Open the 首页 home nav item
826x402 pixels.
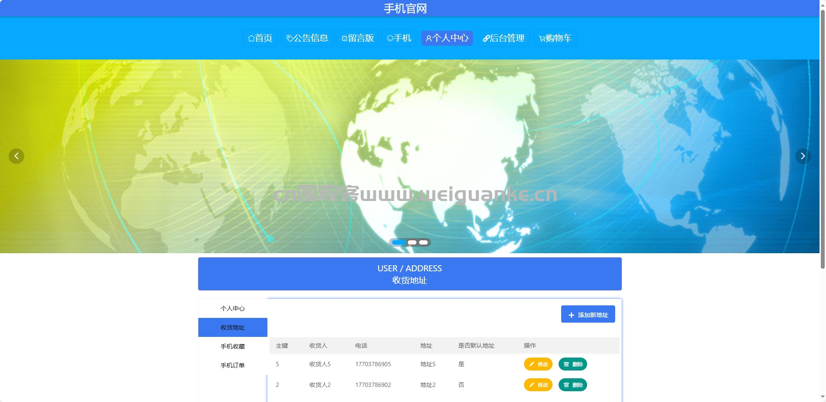[260, 38]
